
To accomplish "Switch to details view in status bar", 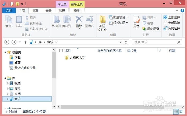I will pos(176,112).
